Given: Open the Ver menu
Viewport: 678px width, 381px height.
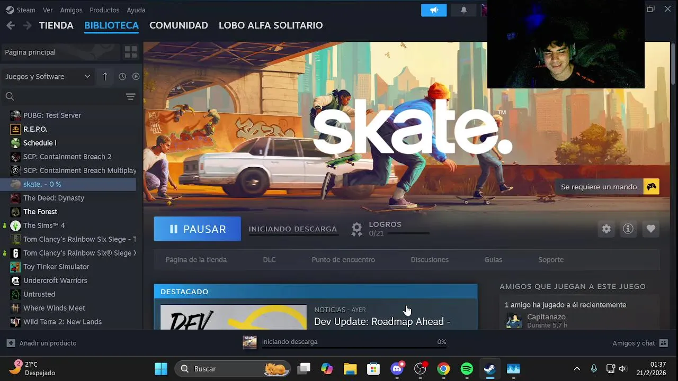Looking at the screenshot, I should [48, 10].
